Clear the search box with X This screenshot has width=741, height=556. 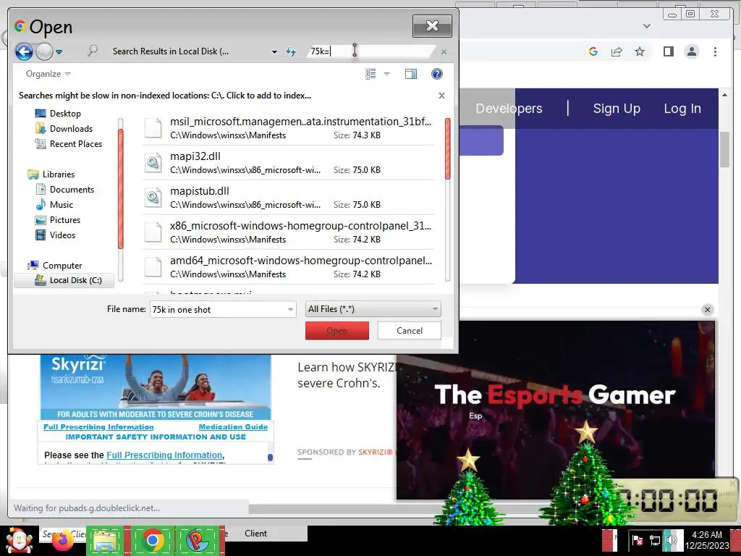point(444,51)
